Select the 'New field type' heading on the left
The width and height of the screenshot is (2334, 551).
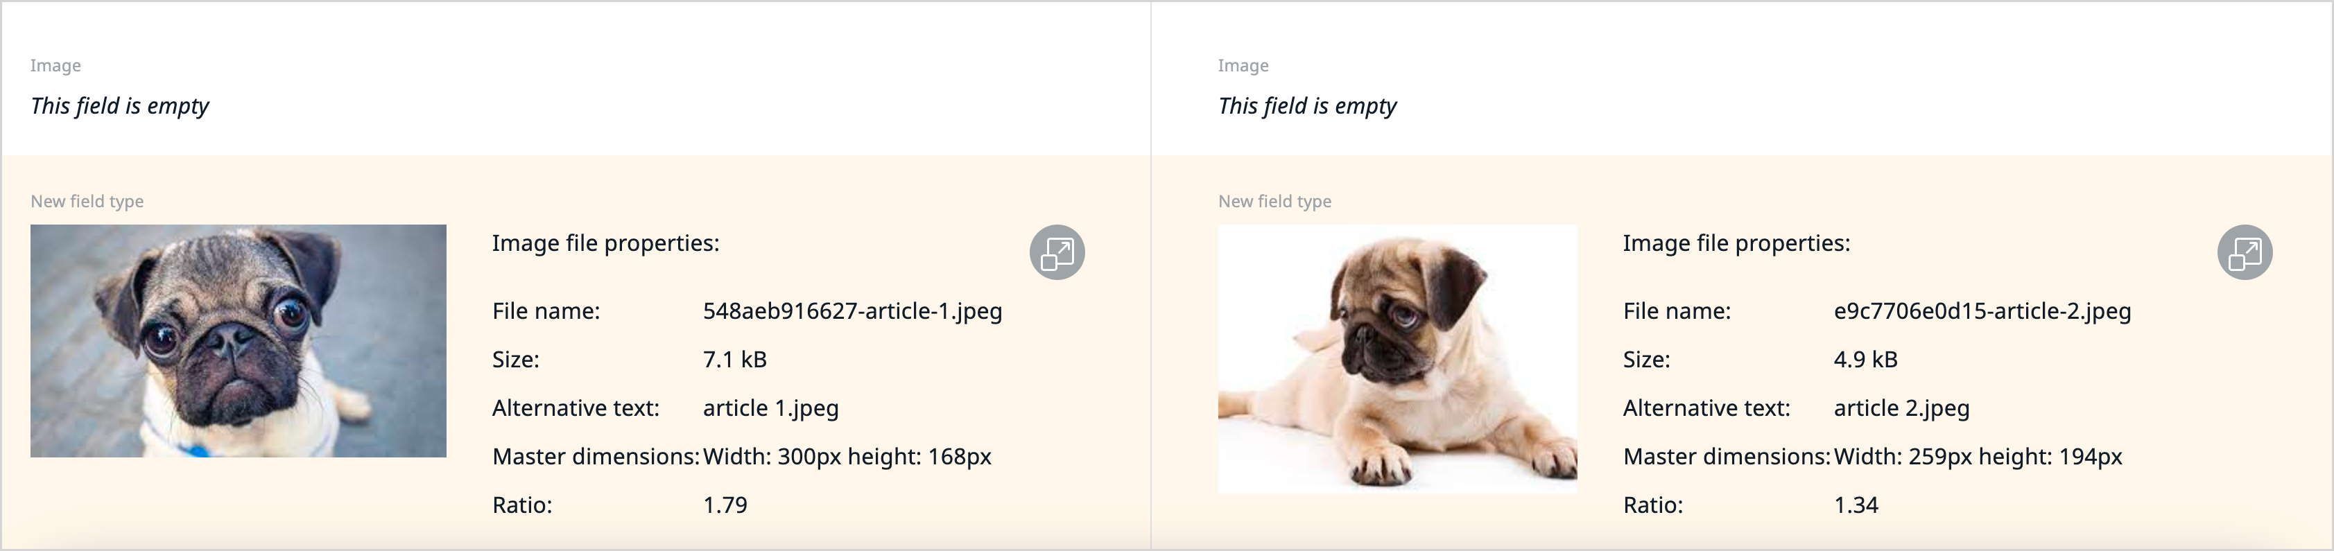pos(87,201)
